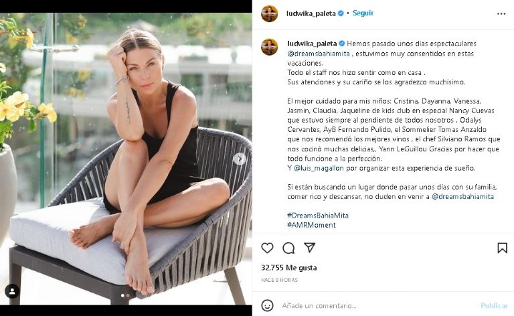
Task: Open ludwika_paleta username in header
Action: point(311,13)
